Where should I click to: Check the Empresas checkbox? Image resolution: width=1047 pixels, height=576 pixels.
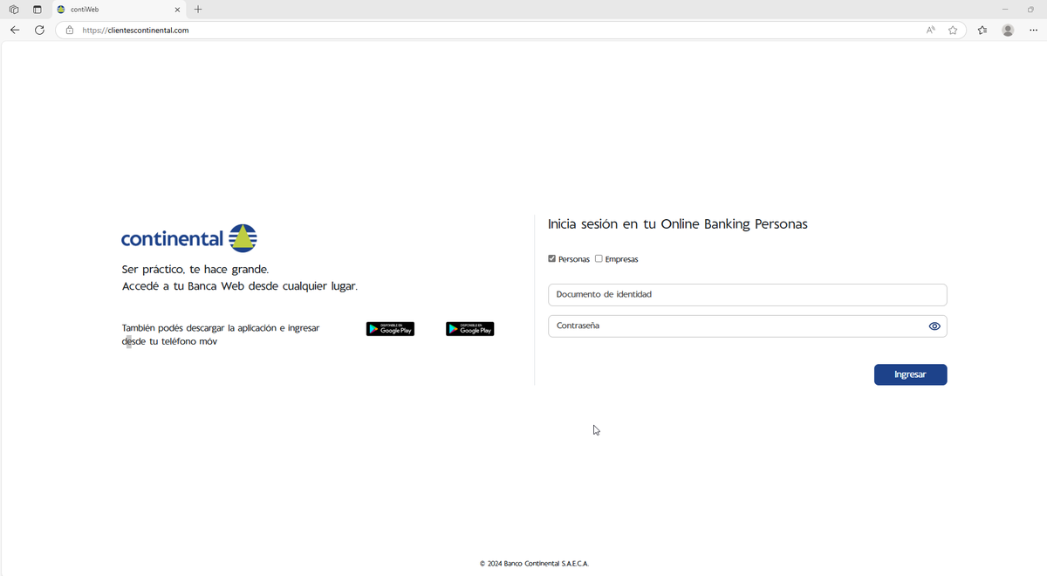(599, 259)
